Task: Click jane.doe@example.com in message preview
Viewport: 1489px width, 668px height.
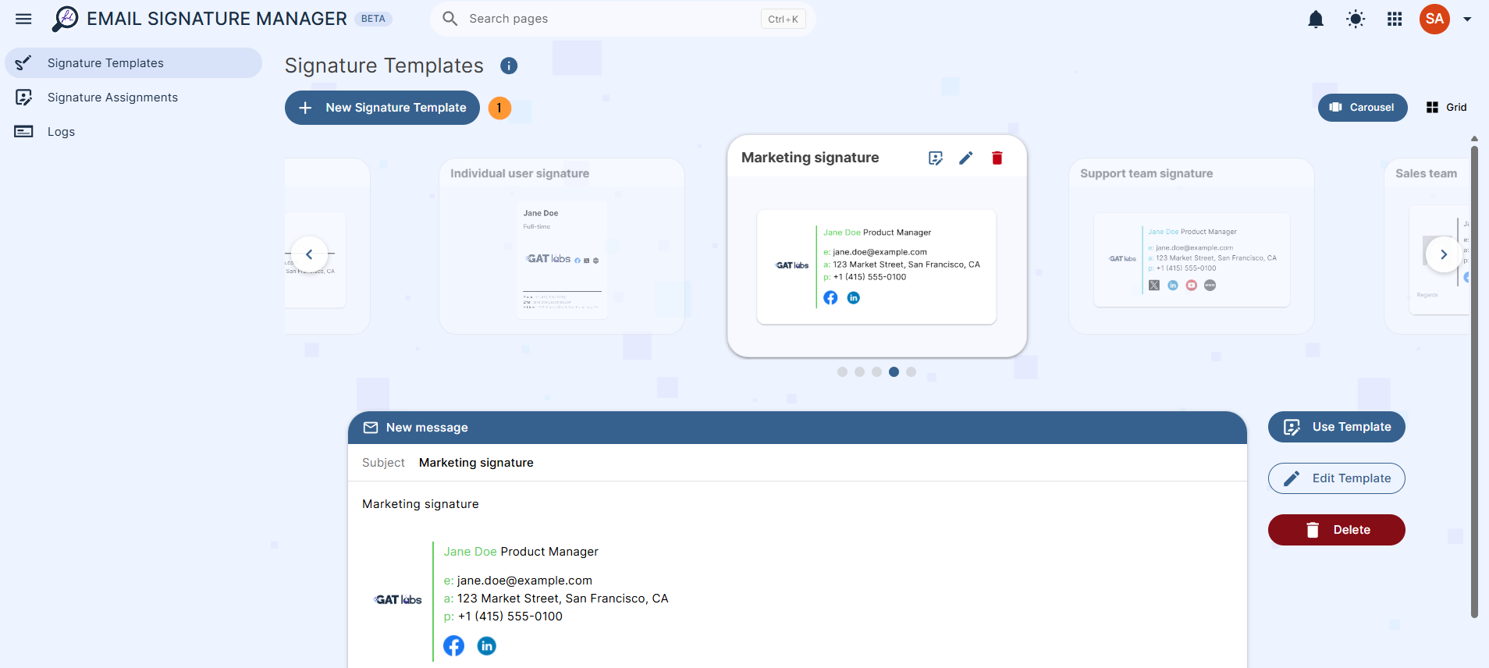Action: click(x=524, y=581)
